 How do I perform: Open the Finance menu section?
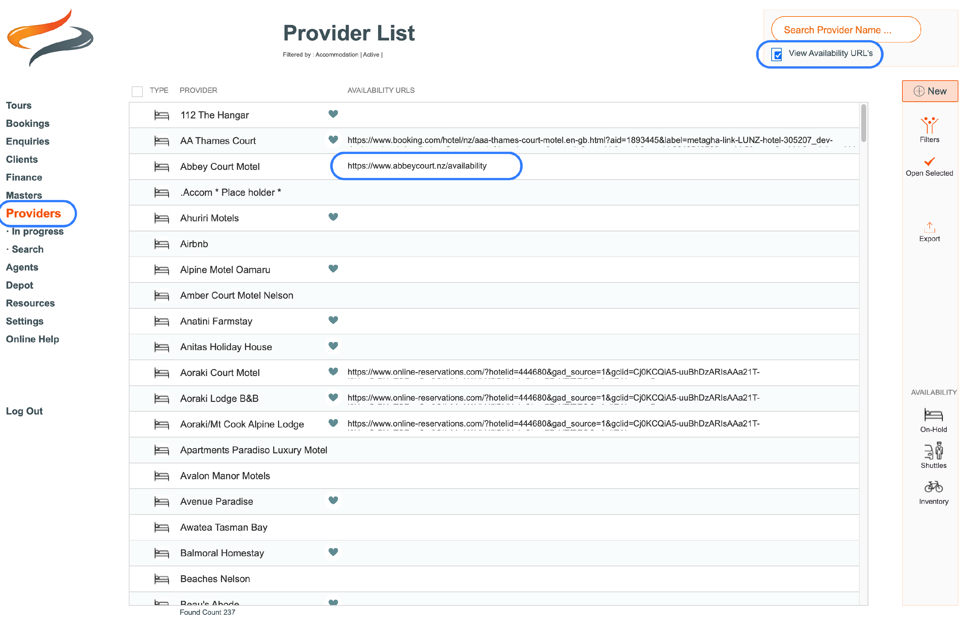coord(24,177)
